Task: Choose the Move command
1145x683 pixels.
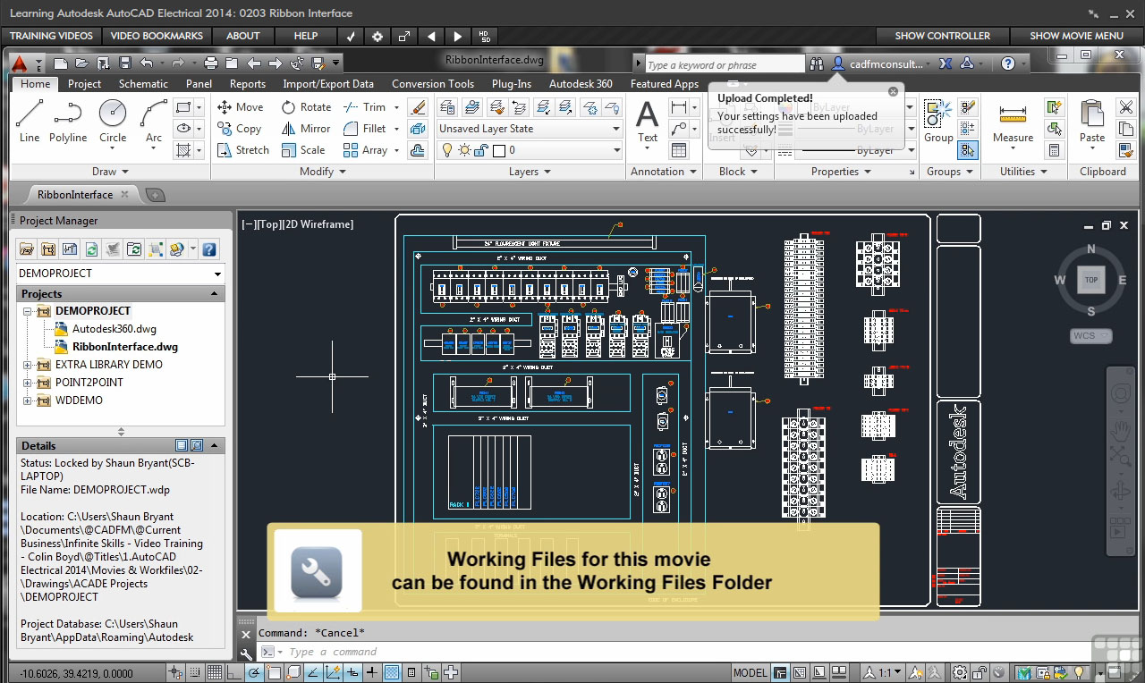Action: pyautogui.click(x=241, y=106)
